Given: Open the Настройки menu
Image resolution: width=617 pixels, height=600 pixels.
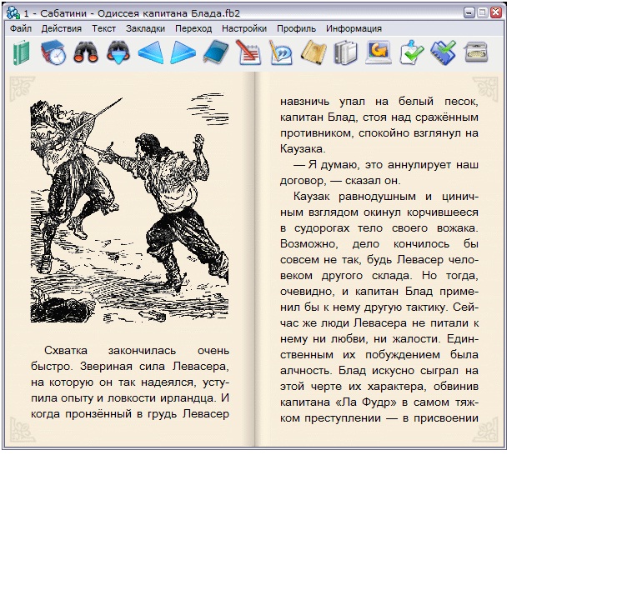Looking at the screenshot, I should tap(244, 28).
